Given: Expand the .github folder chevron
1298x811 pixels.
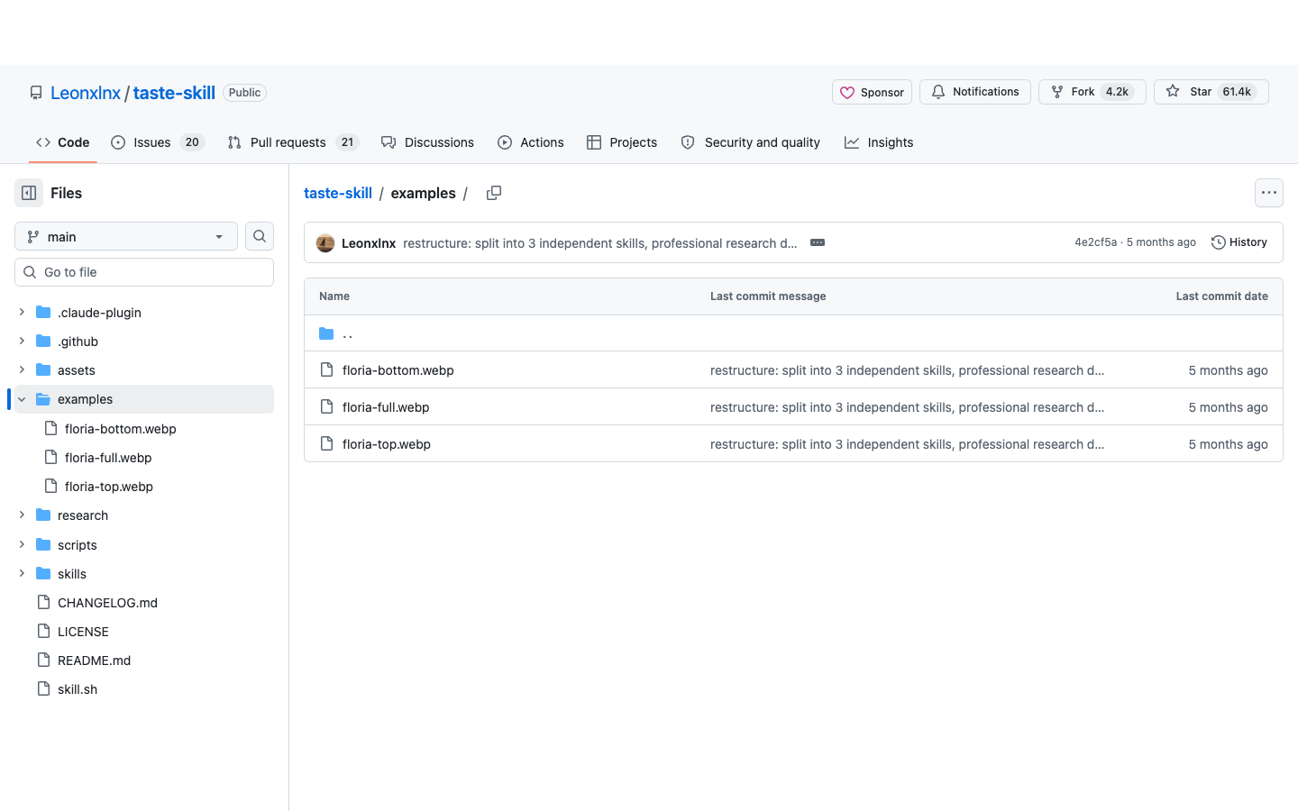Looking at the screenshot, I should [x=22, y=341].
